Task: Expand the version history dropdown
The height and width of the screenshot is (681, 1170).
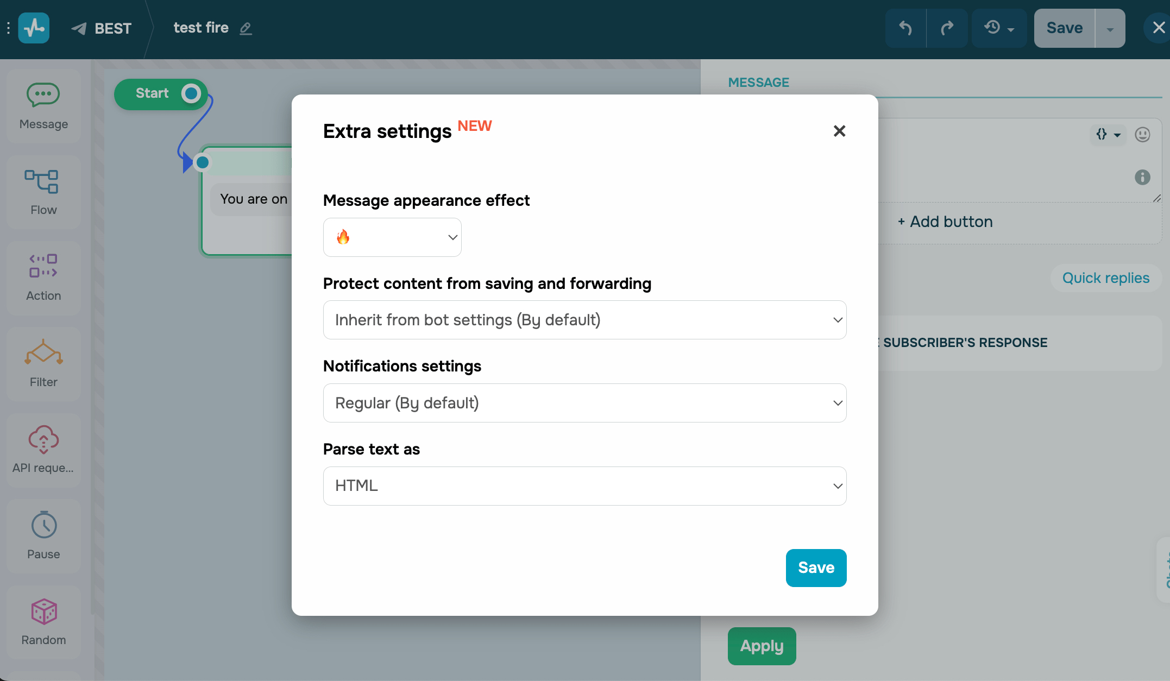Action: (x=999, y=28)
